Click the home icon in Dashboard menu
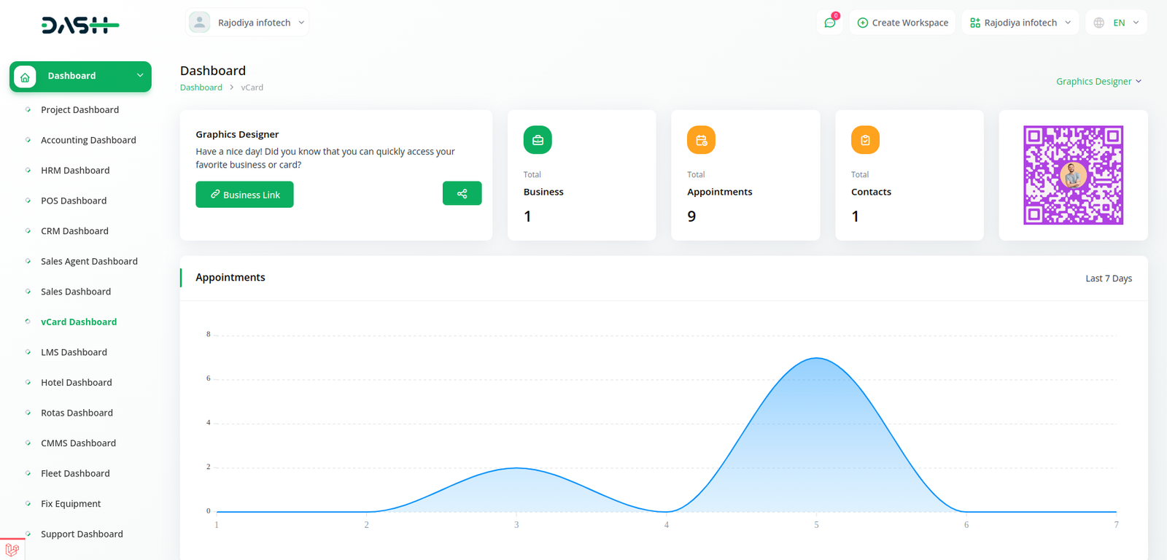The width and height of the screenshot is (1167, 560). click(25, 77)
